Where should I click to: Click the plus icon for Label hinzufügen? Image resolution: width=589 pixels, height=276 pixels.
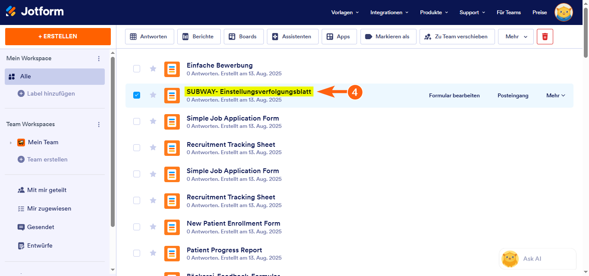21,93
